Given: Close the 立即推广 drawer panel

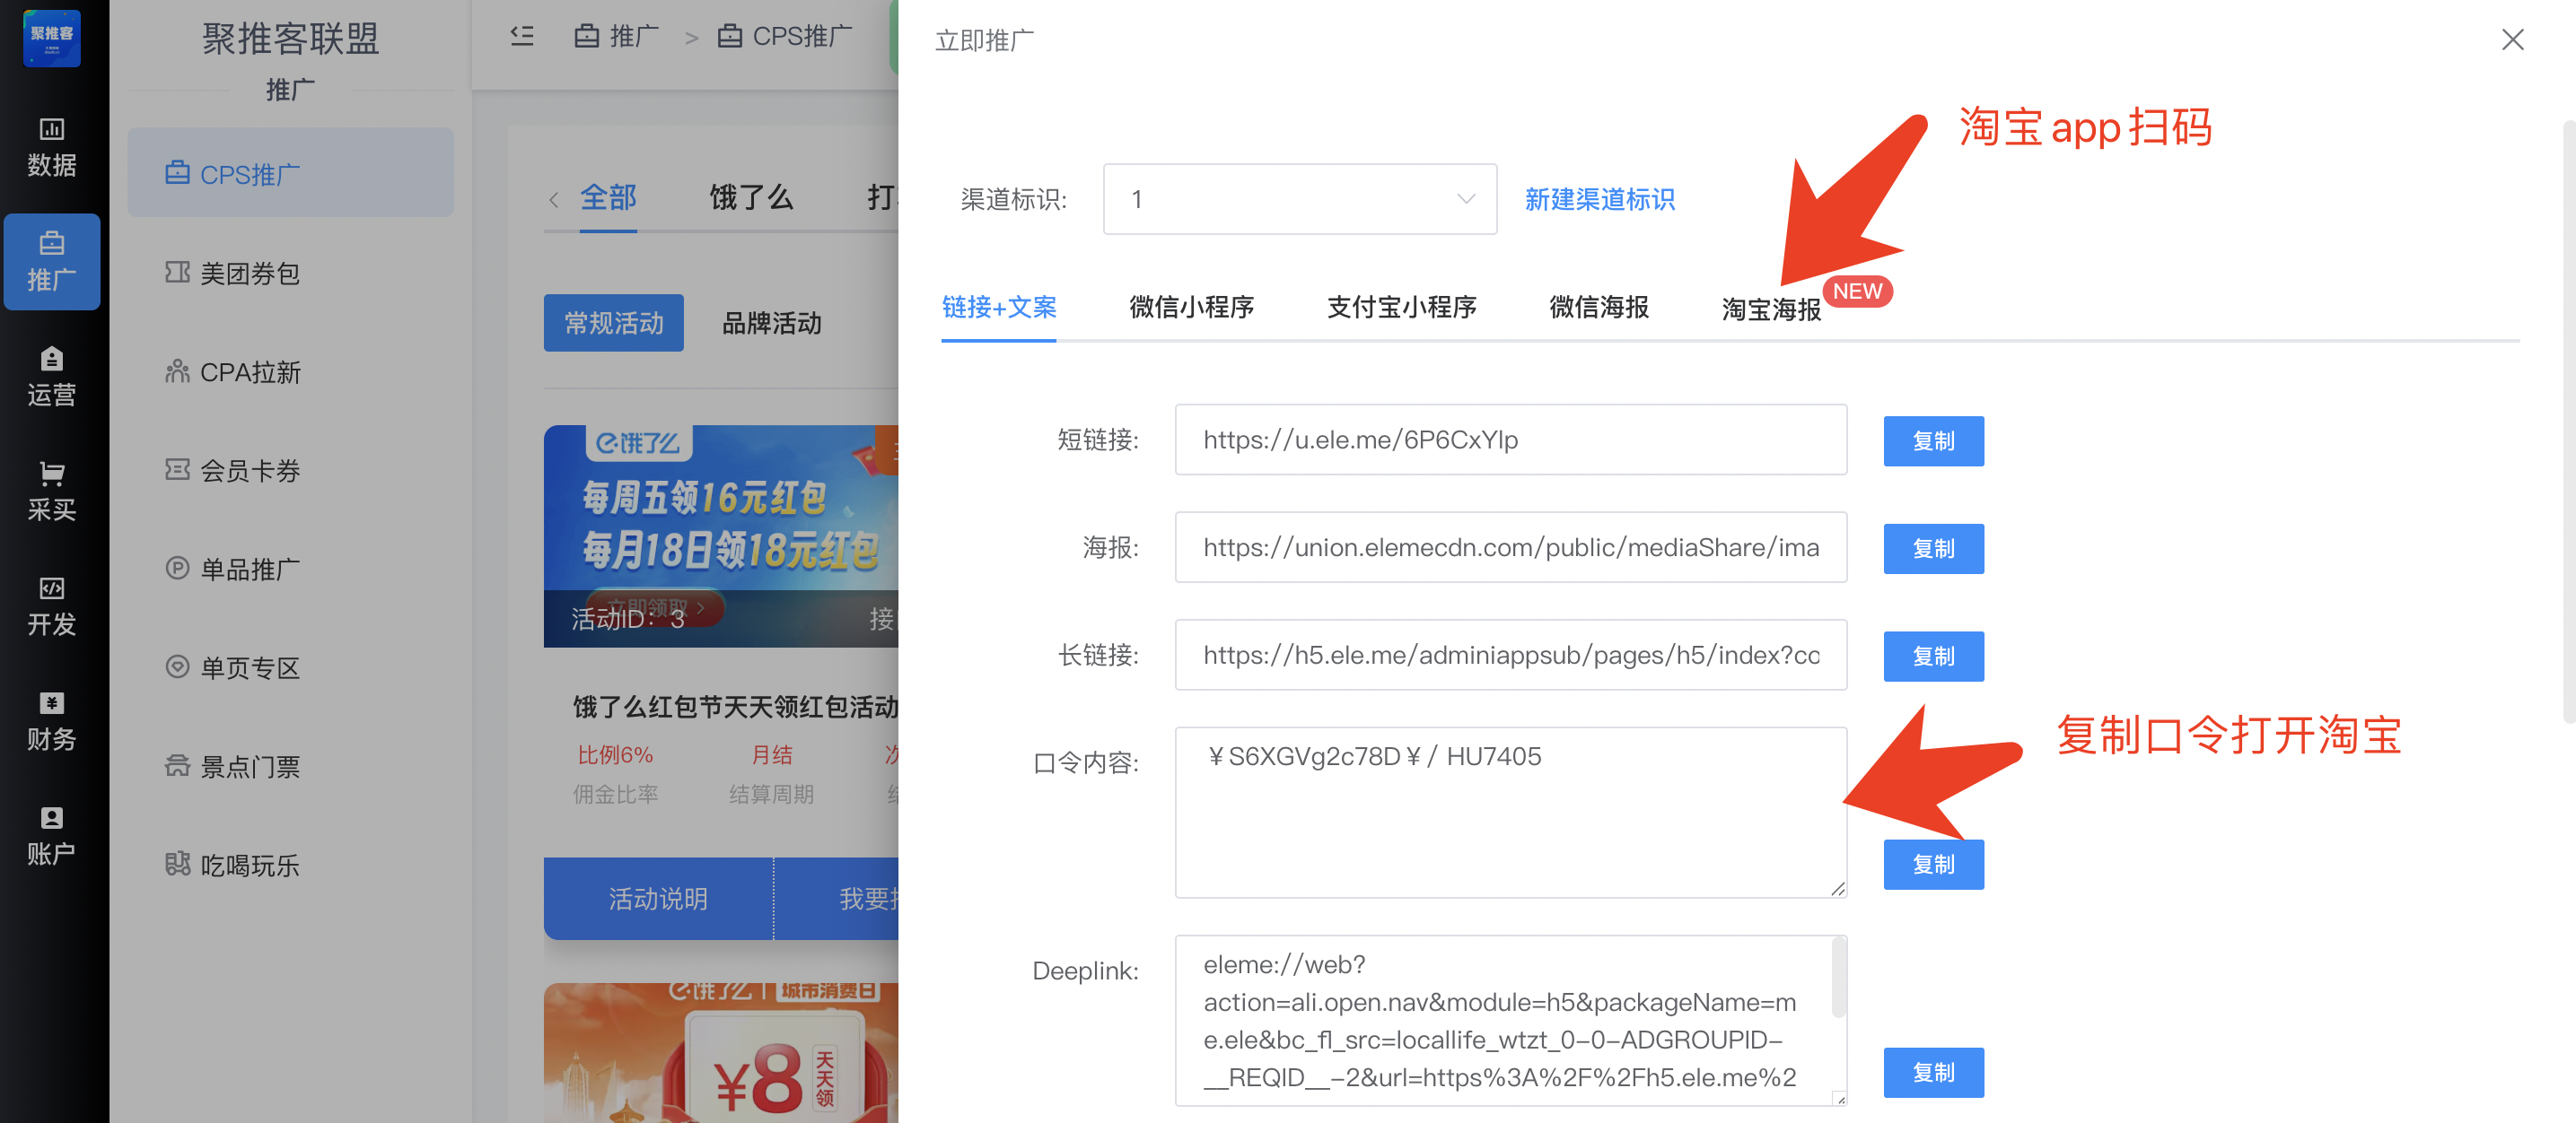Looking at the screenshot, I should [x=2511, y=40].
